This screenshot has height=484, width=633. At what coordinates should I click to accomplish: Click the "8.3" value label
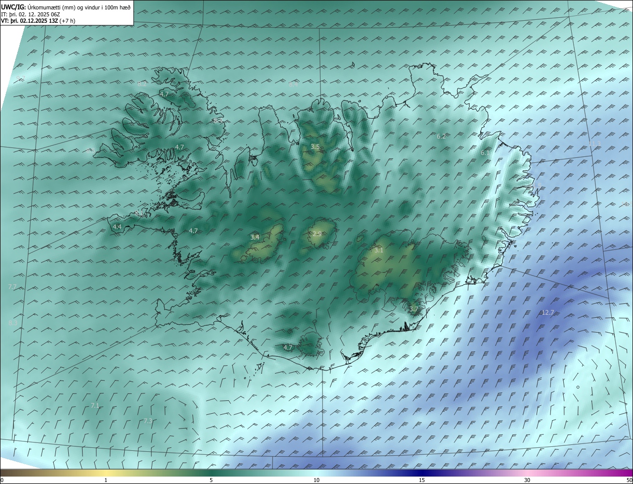pyautogui.click(x=13, y=323)
